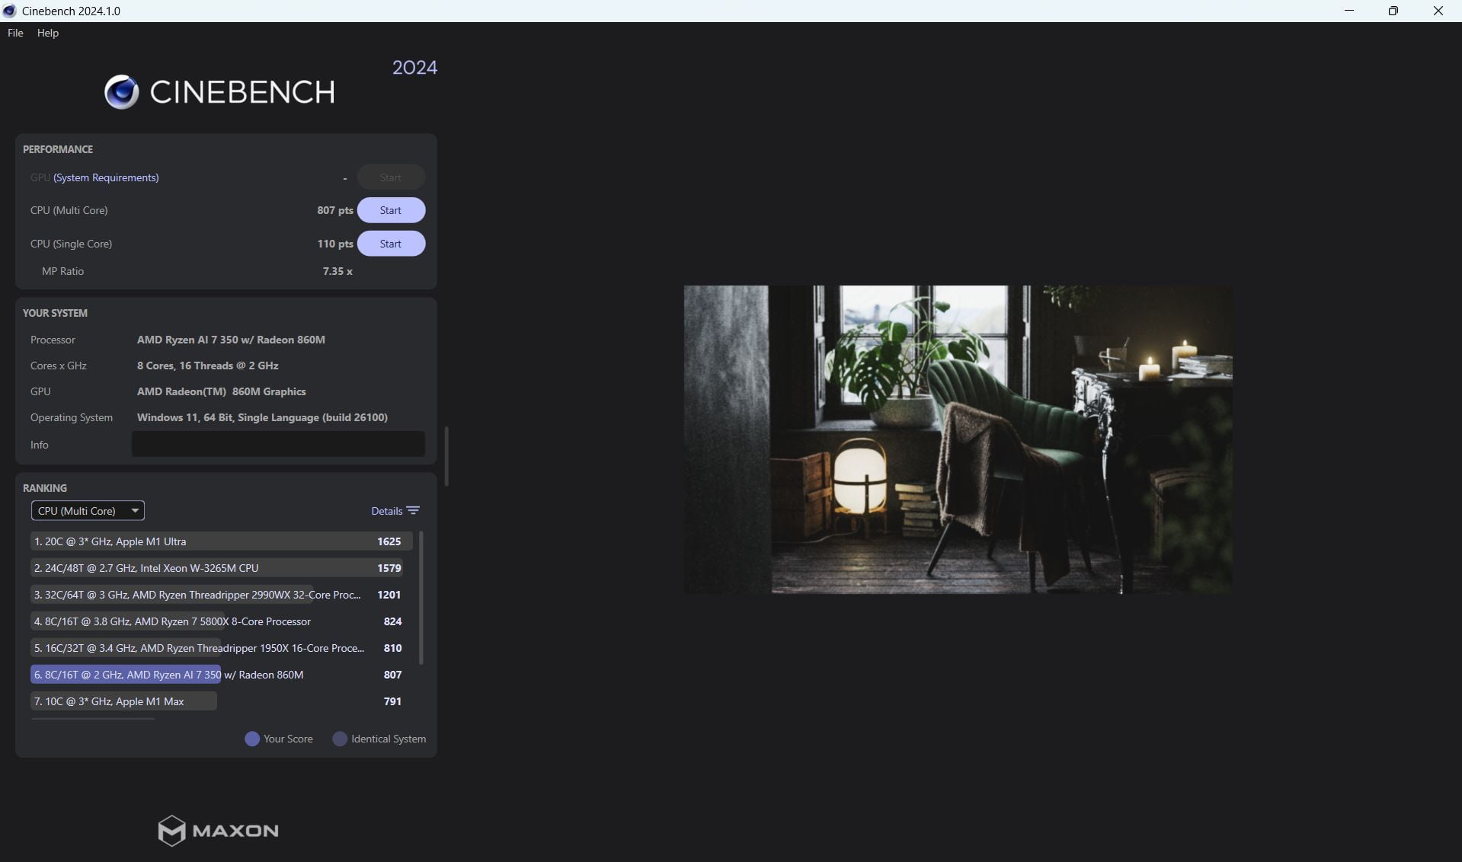Screen dimensions: 1462x862
Task: Open the Help menu
Action: [x=48, y=33]
